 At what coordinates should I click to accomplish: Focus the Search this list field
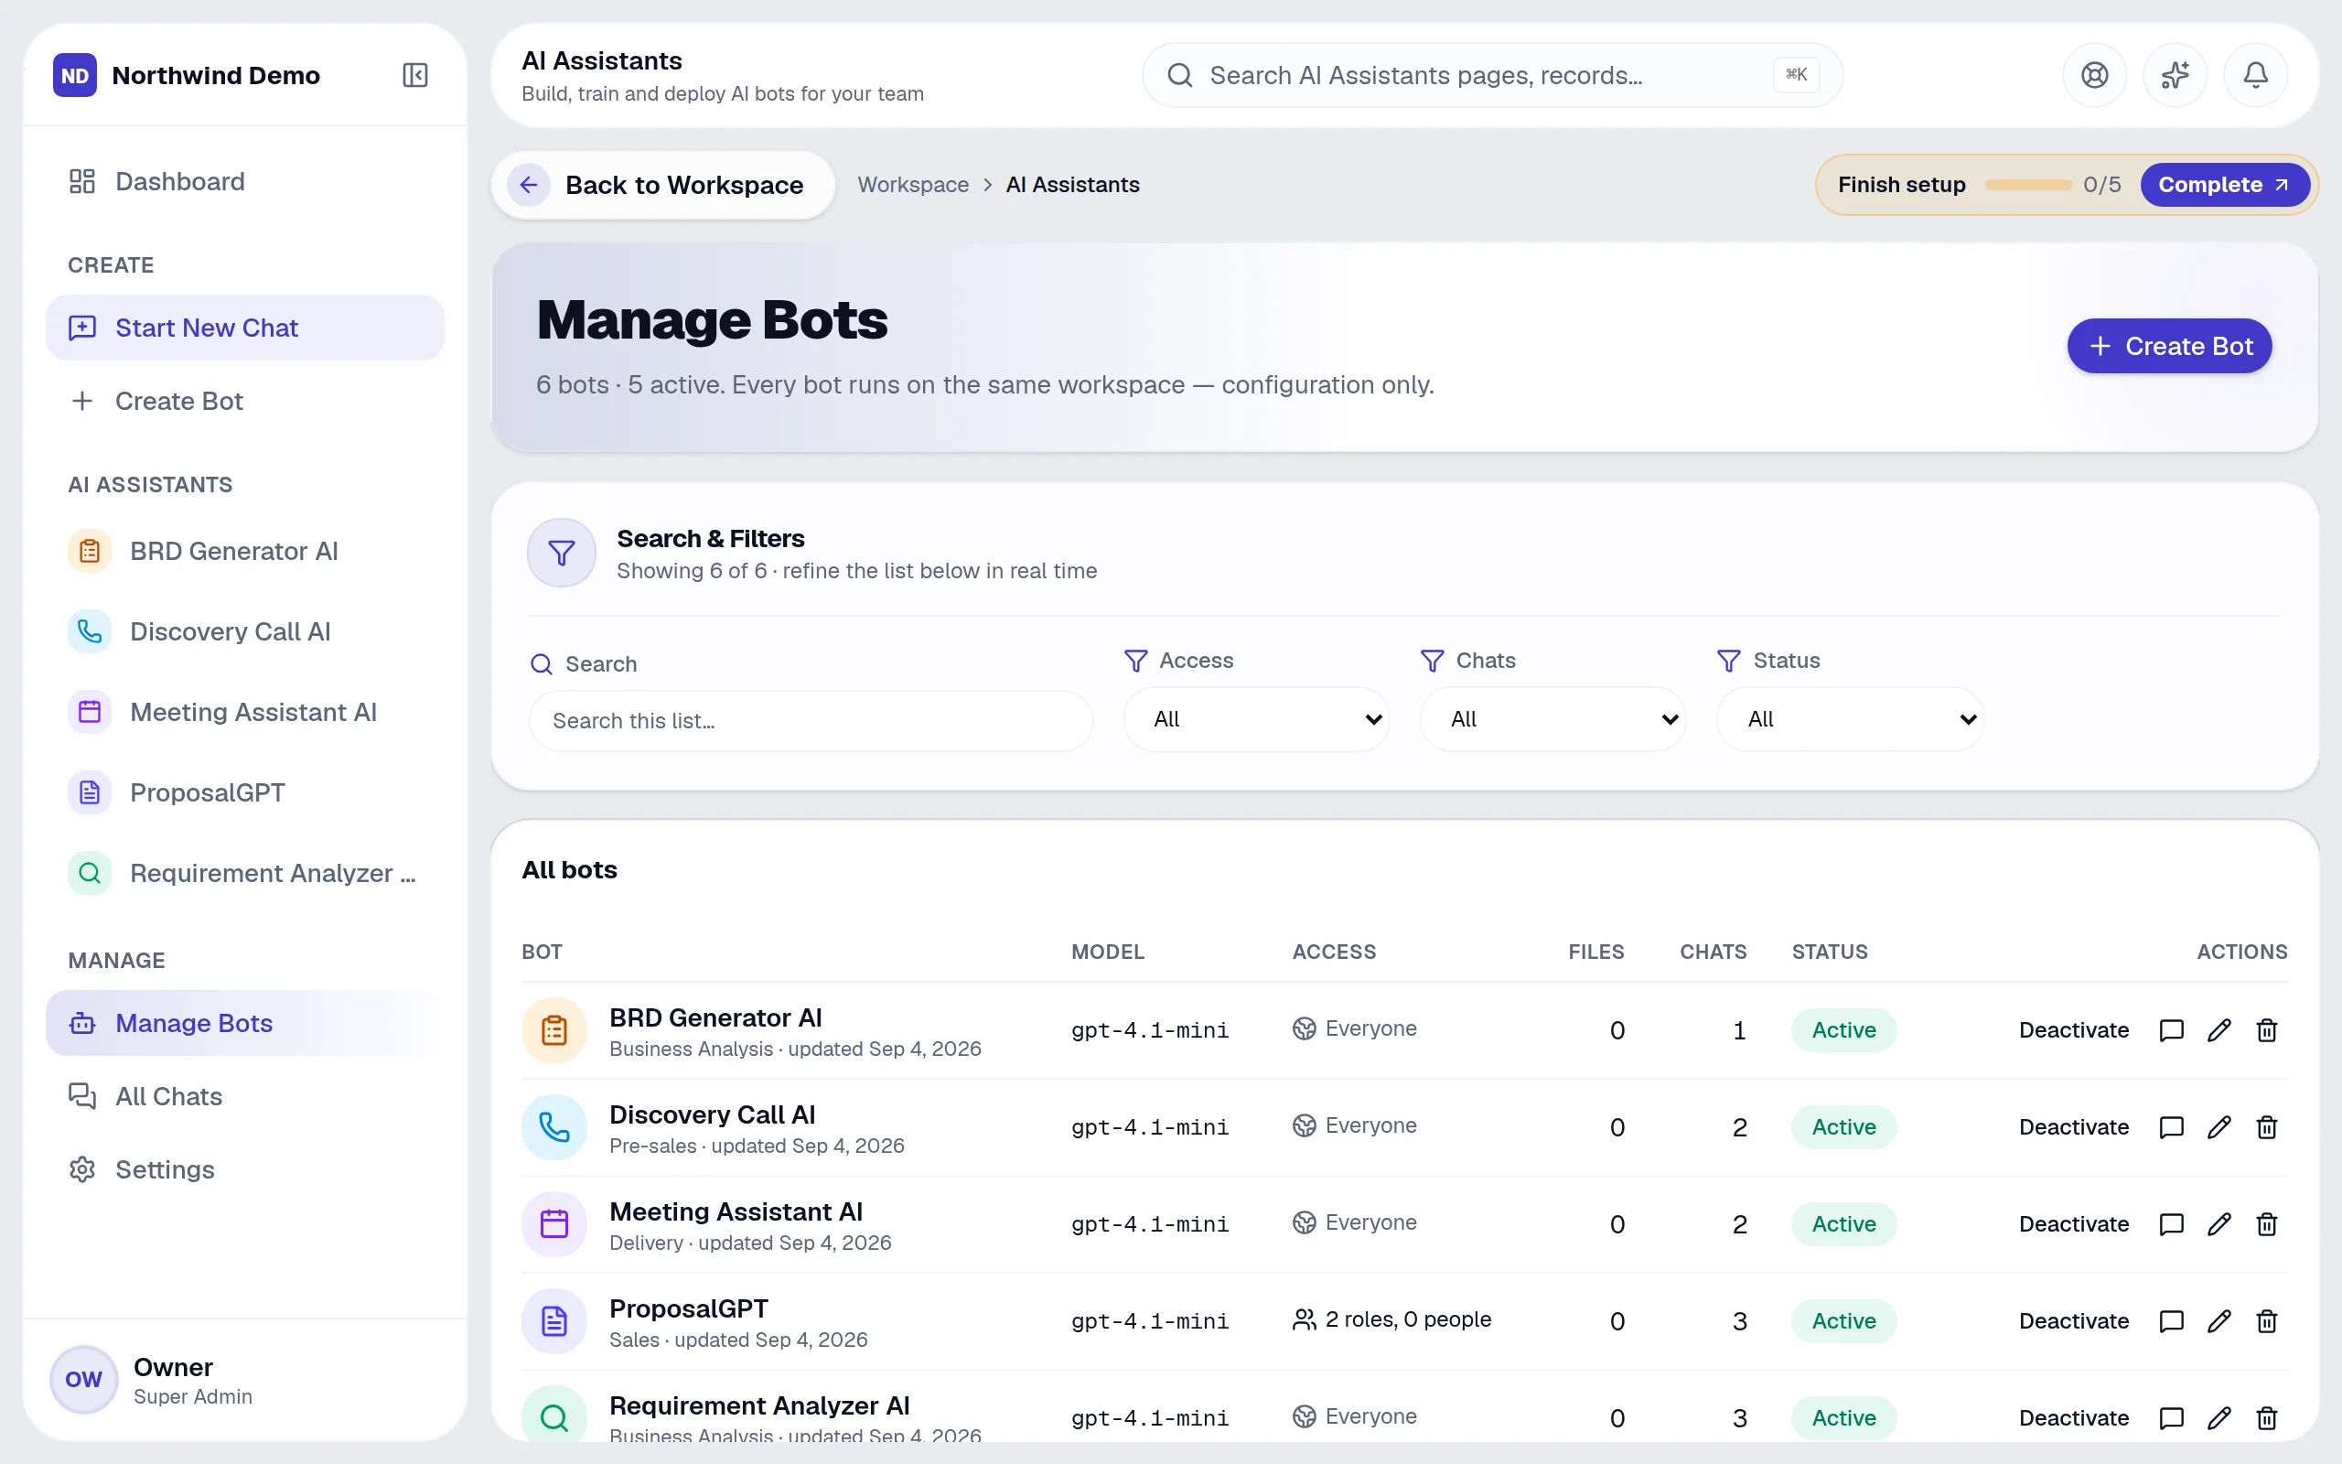pos(811,720)
